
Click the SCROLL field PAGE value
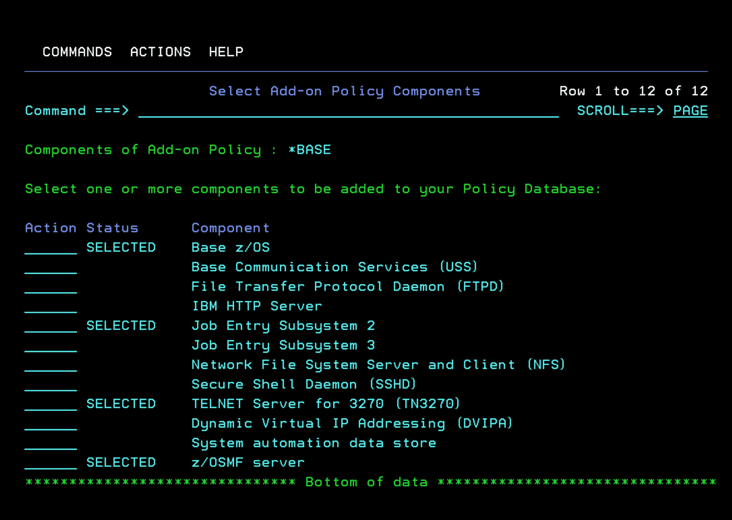pos(690,111)
